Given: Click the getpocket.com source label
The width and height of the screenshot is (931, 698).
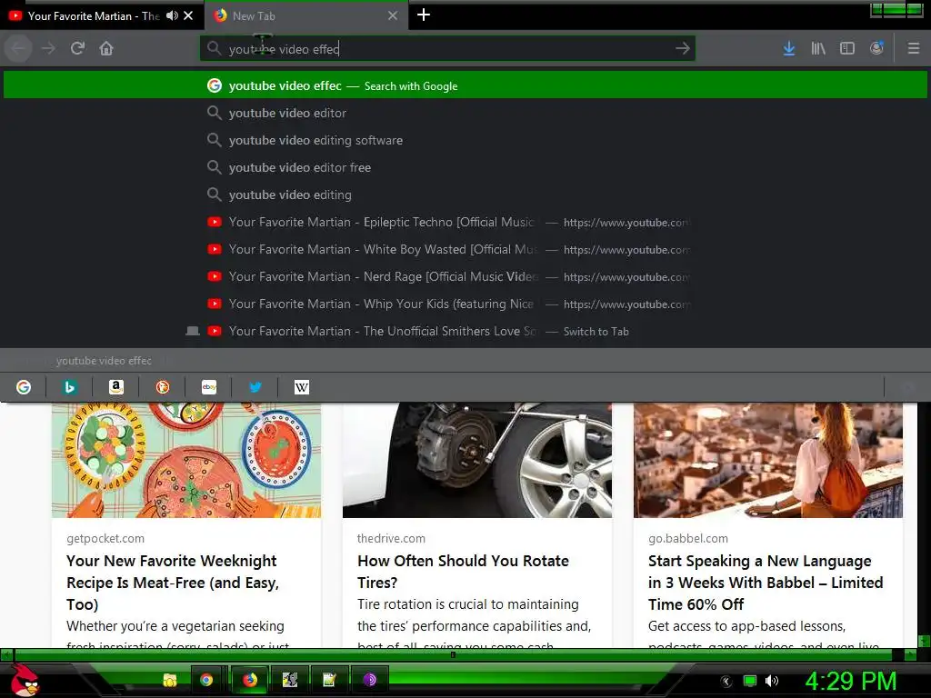Looking at the screenshot, I should click(105, 538).
